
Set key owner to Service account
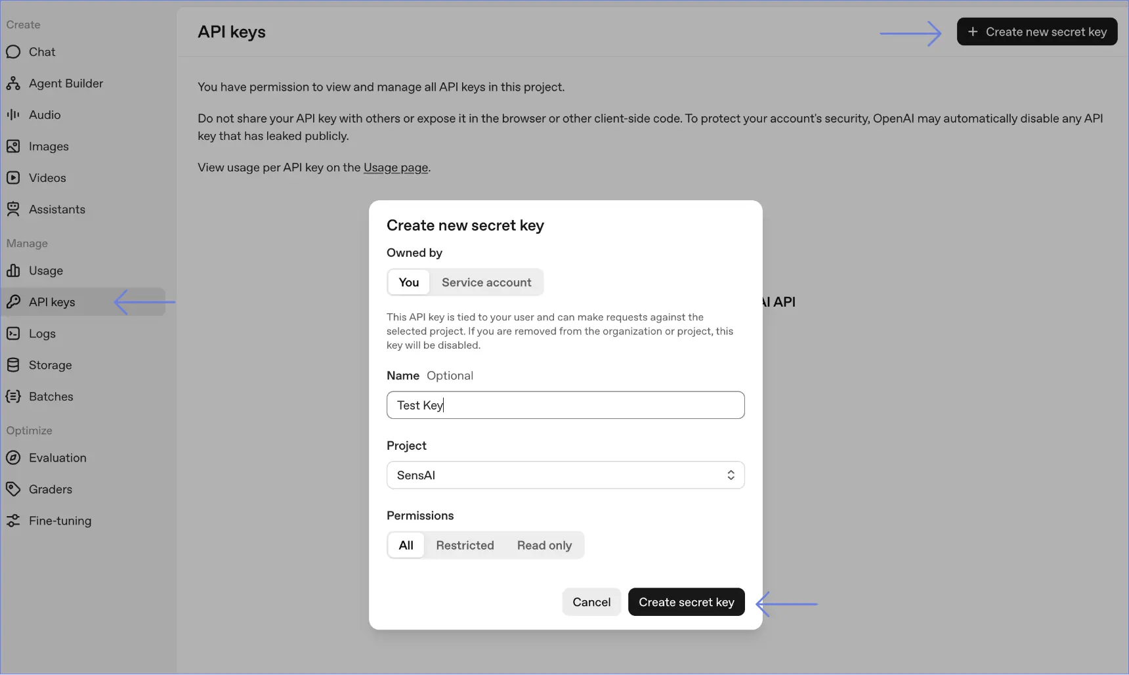(x=486, y=282)
